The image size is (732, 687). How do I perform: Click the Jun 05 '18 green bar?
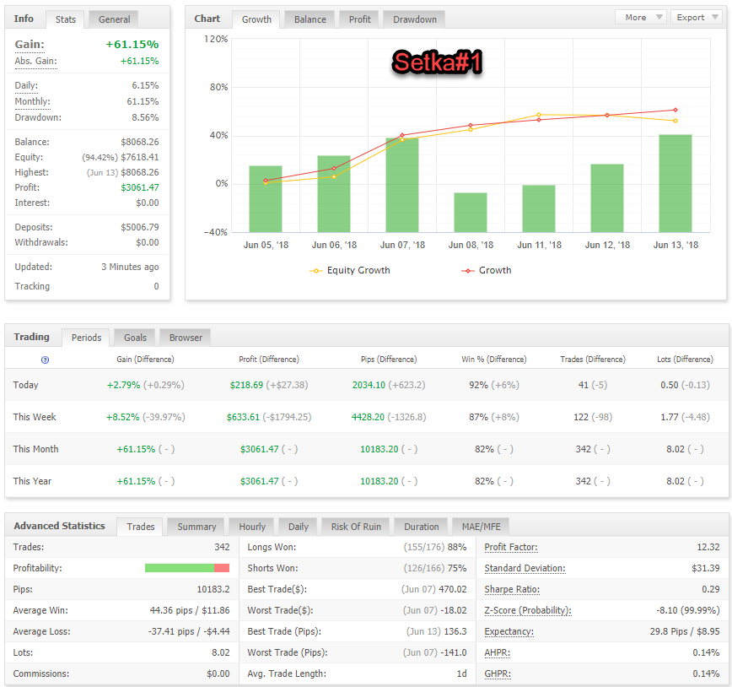266,199
